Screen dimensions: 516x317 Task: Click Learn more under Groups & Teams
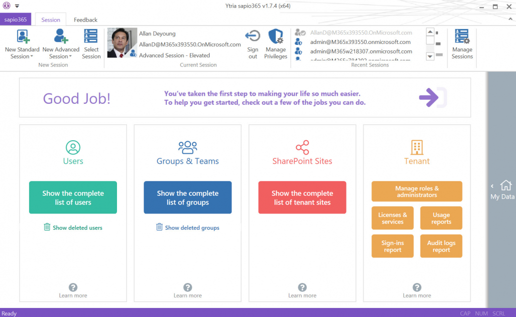point(187,296)
